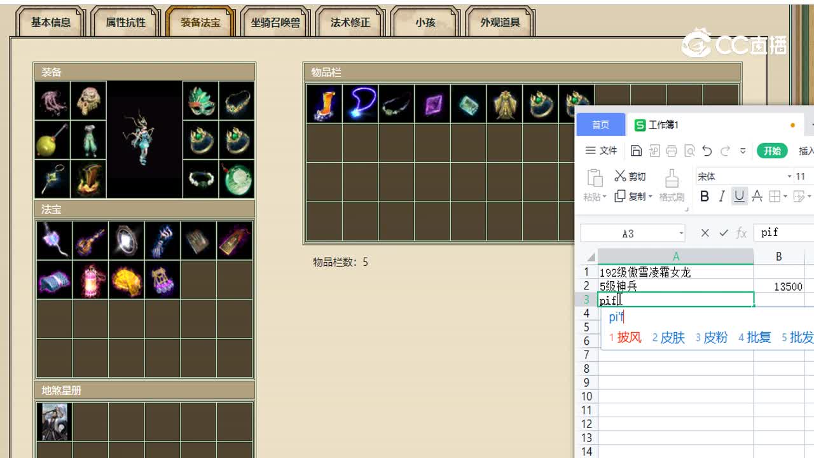Viewport: 814px width, 458px height.
Task: Open the 法术修正 tab
Action: coord(350,22)
